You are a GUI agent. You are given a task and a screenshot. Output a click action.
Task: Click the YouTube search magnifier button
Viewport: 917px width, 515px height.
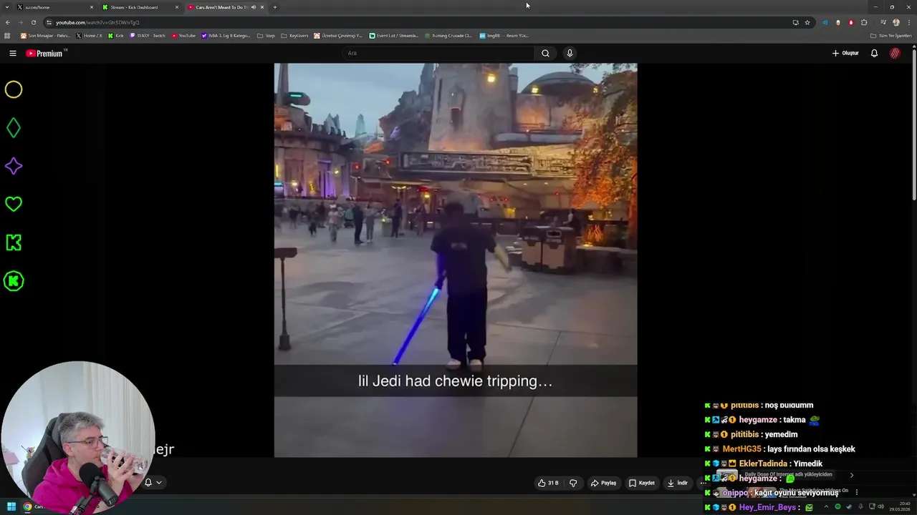coord(545,53)
